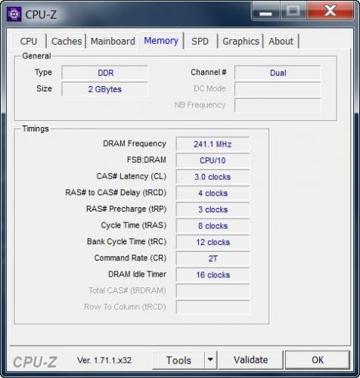Select the Mainboard tab
360x378 pixels.
pyautogui.click(x=113, y=41)
